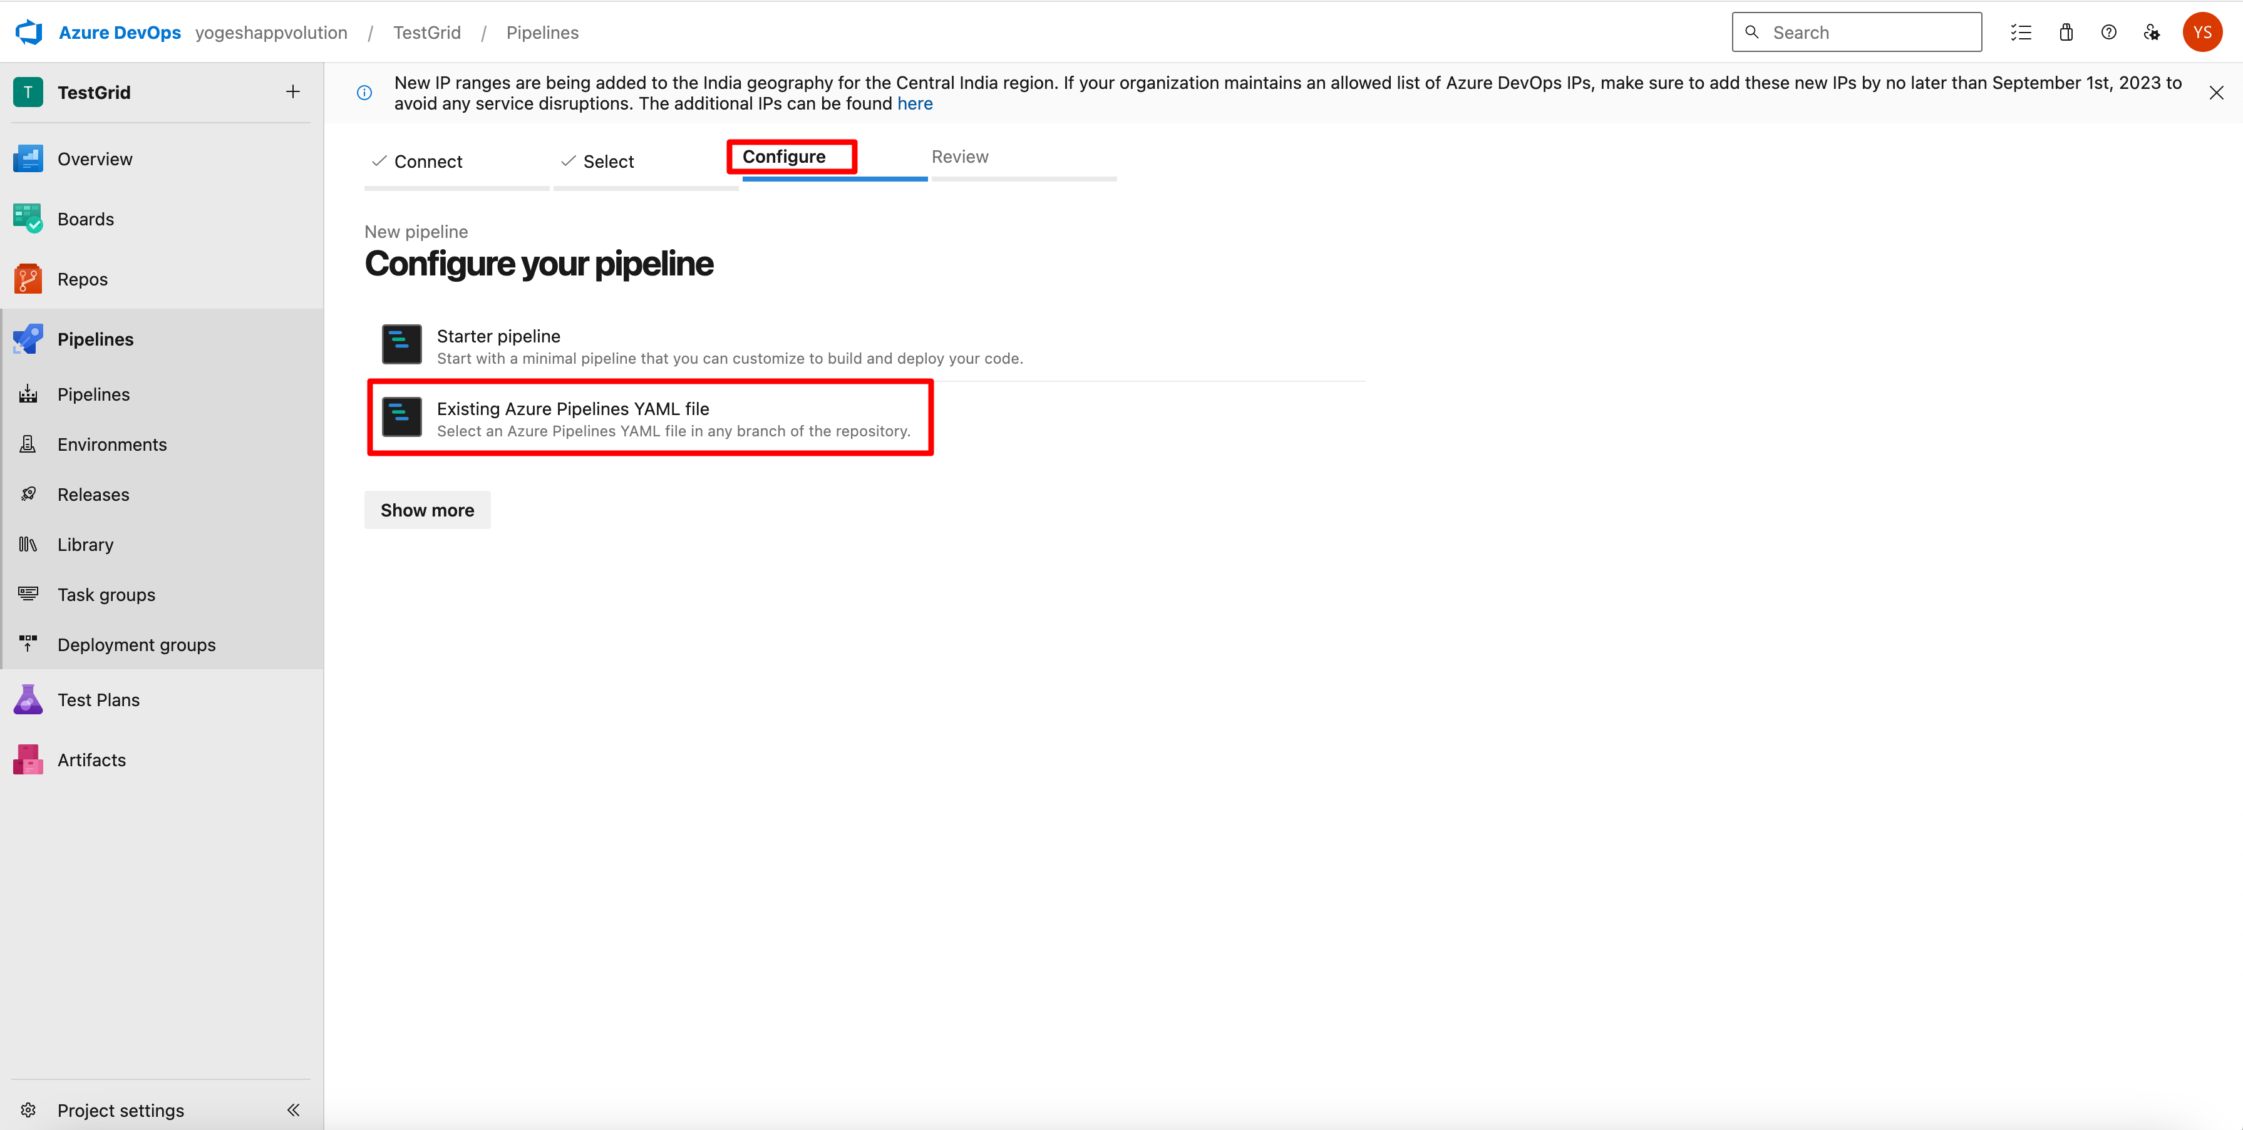Click the Pipelines sub-item factory icon

(x=28, y=394)
